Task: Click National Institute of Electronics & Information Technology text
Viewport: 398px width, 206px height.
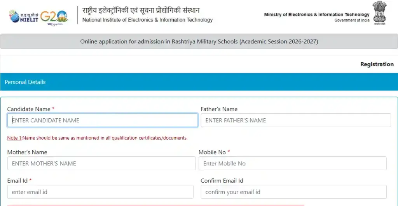Action: coord(148,20)
